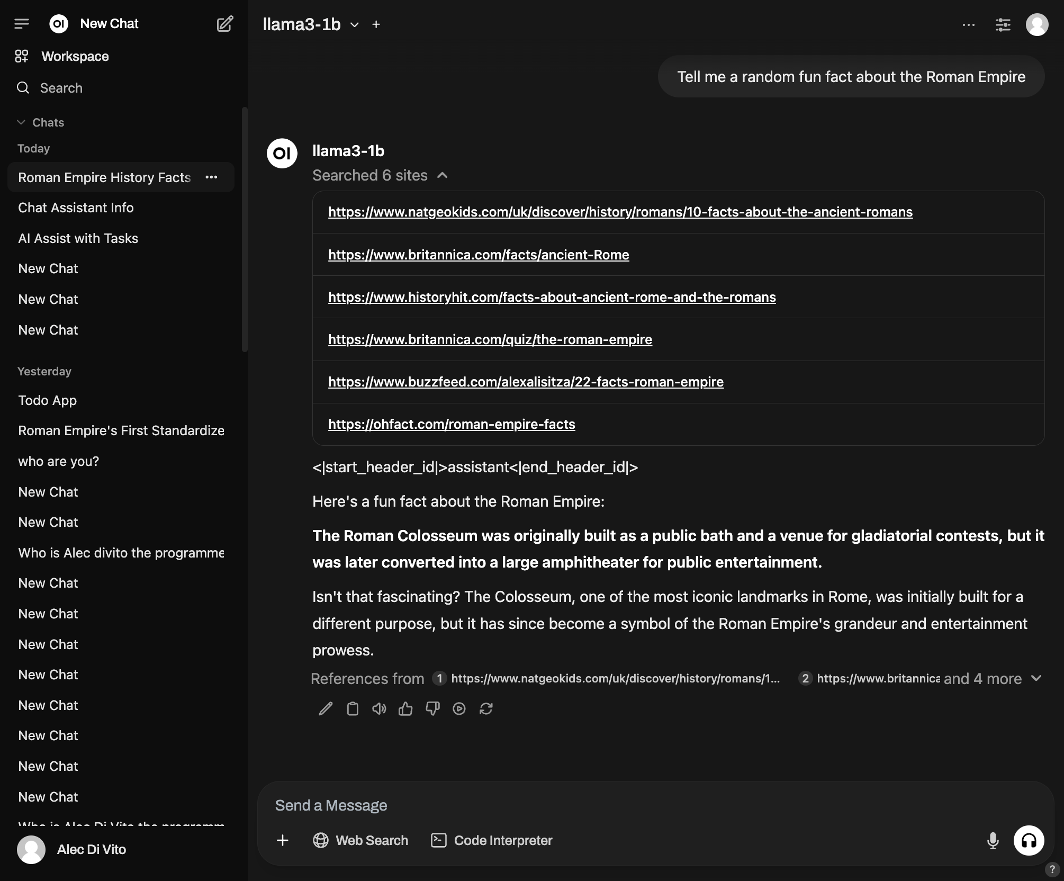The width and height of the screenshot is (1064, 881).
Task: Open the historyhit ancient rome link
Action: coord(552,297)
